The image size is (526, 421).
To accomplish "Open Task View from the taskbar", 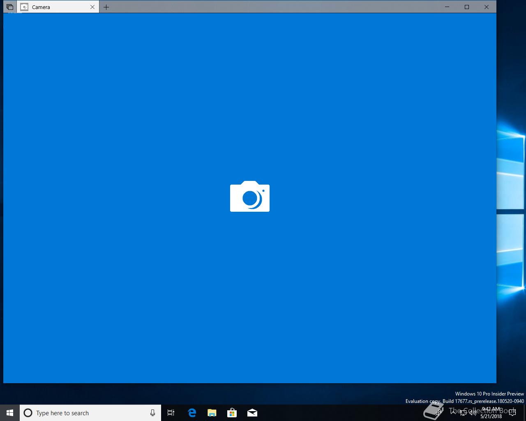I will (171, 413).
